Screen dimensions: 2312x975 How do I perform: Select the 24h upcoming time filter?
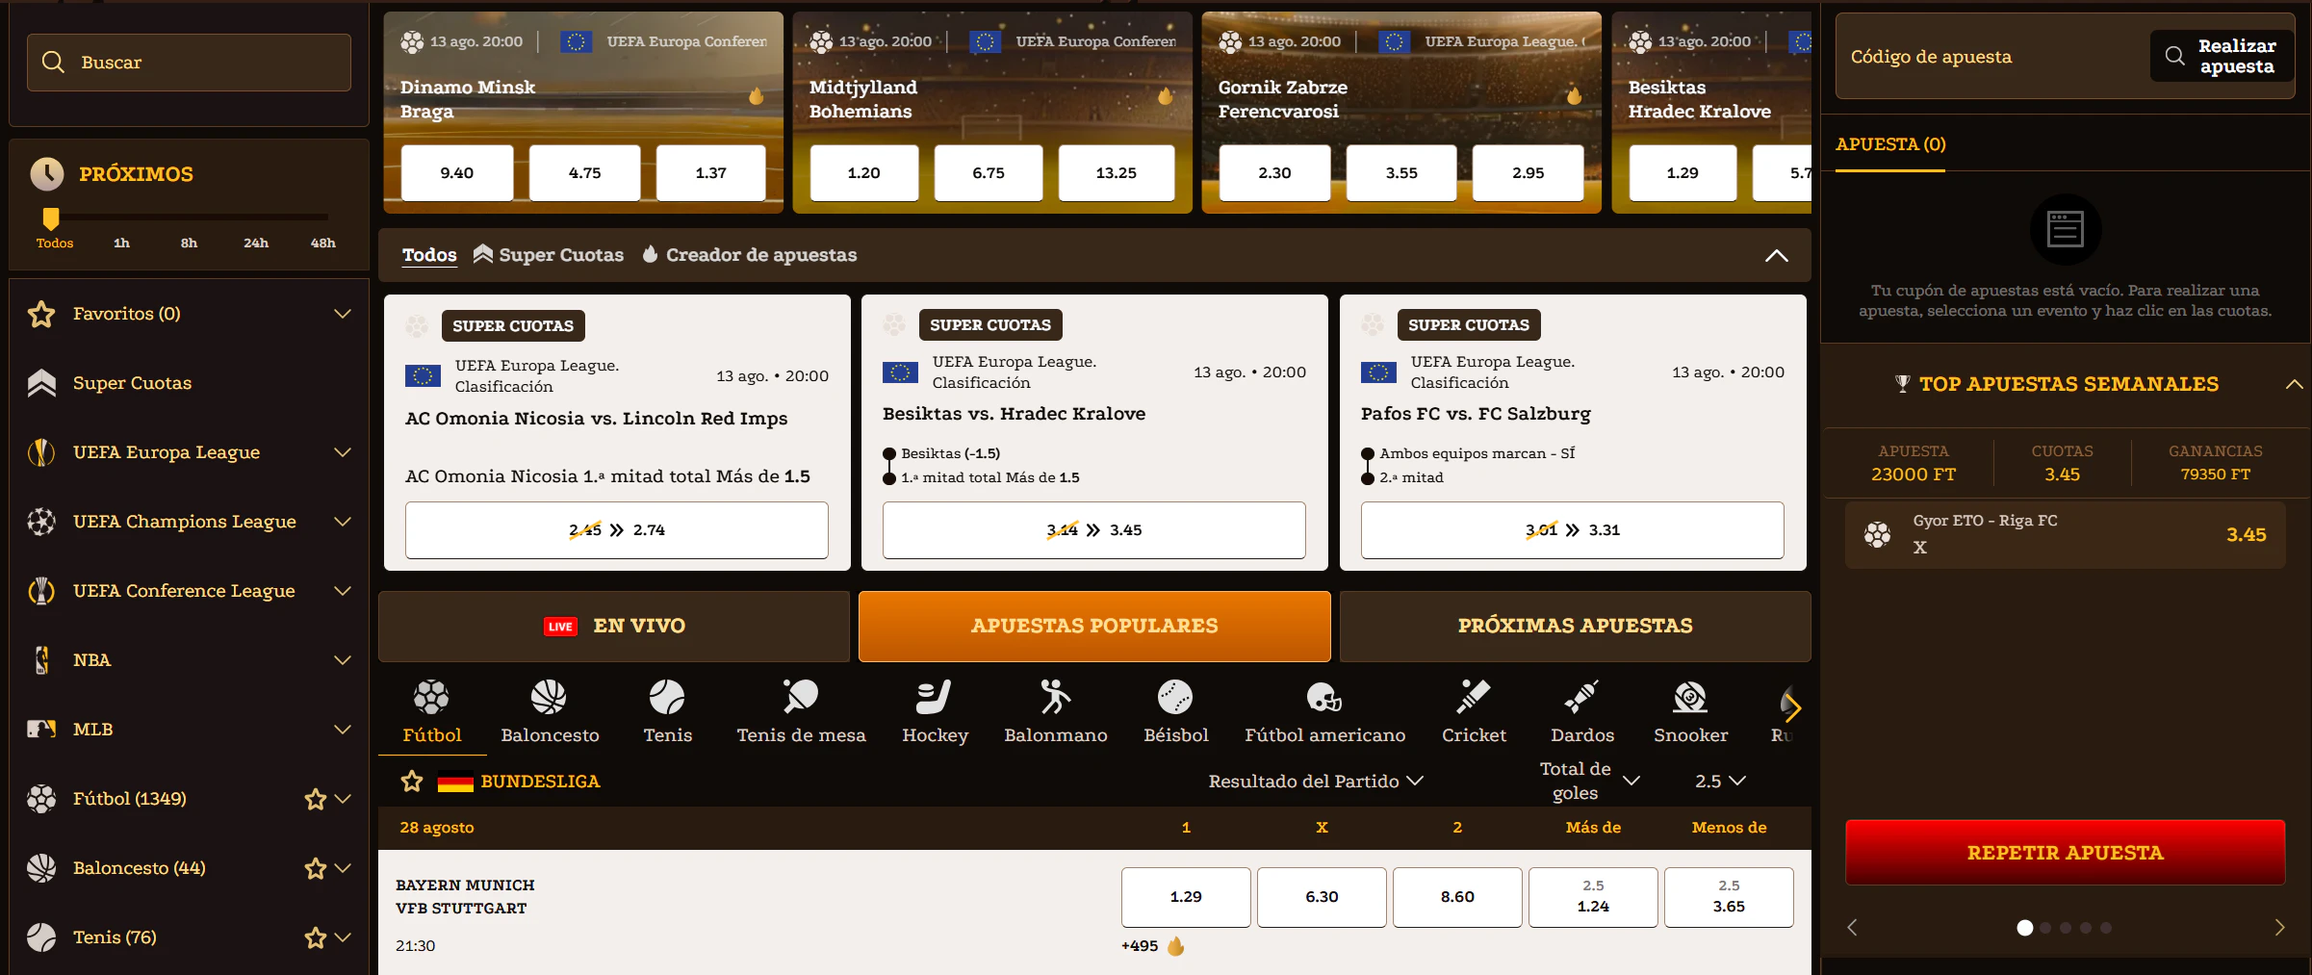[256, 244]
